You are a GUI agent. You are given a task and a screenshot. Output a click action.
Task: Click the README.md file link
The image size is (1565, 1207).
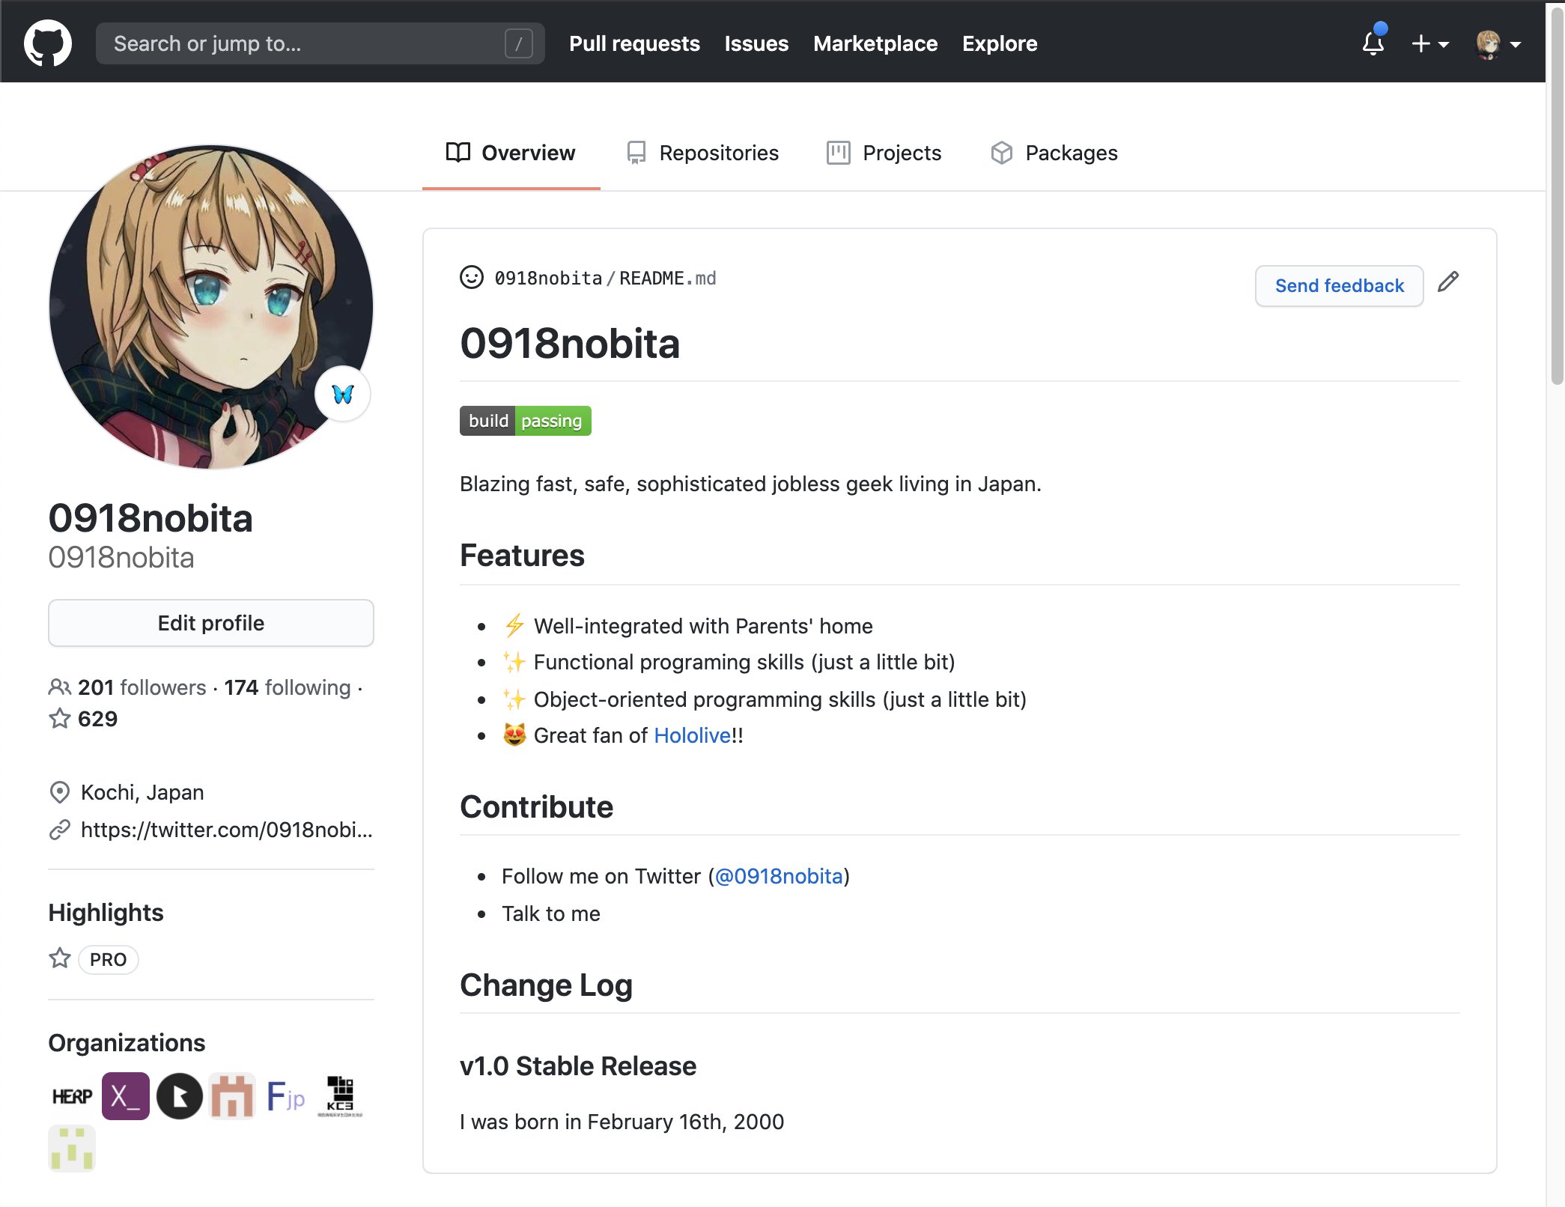click(x=667, y=279)
